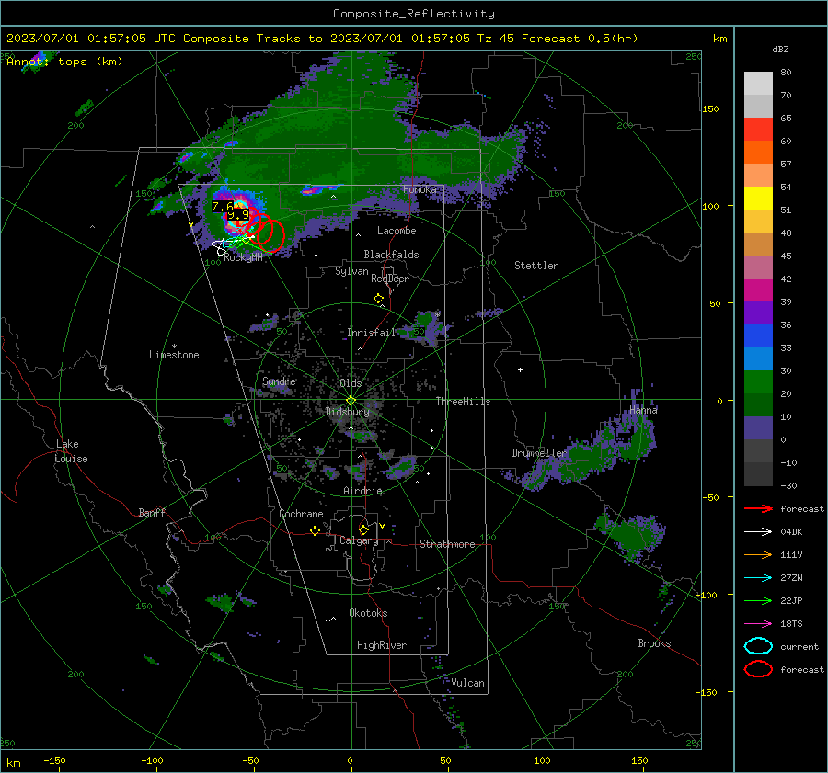Click the Innisfail city label
This screenshot has height=773, width=828.
371,333
